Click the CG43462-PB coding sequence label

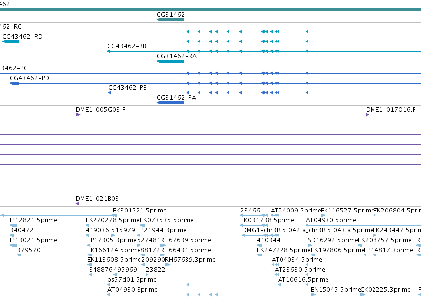[128, 88]
